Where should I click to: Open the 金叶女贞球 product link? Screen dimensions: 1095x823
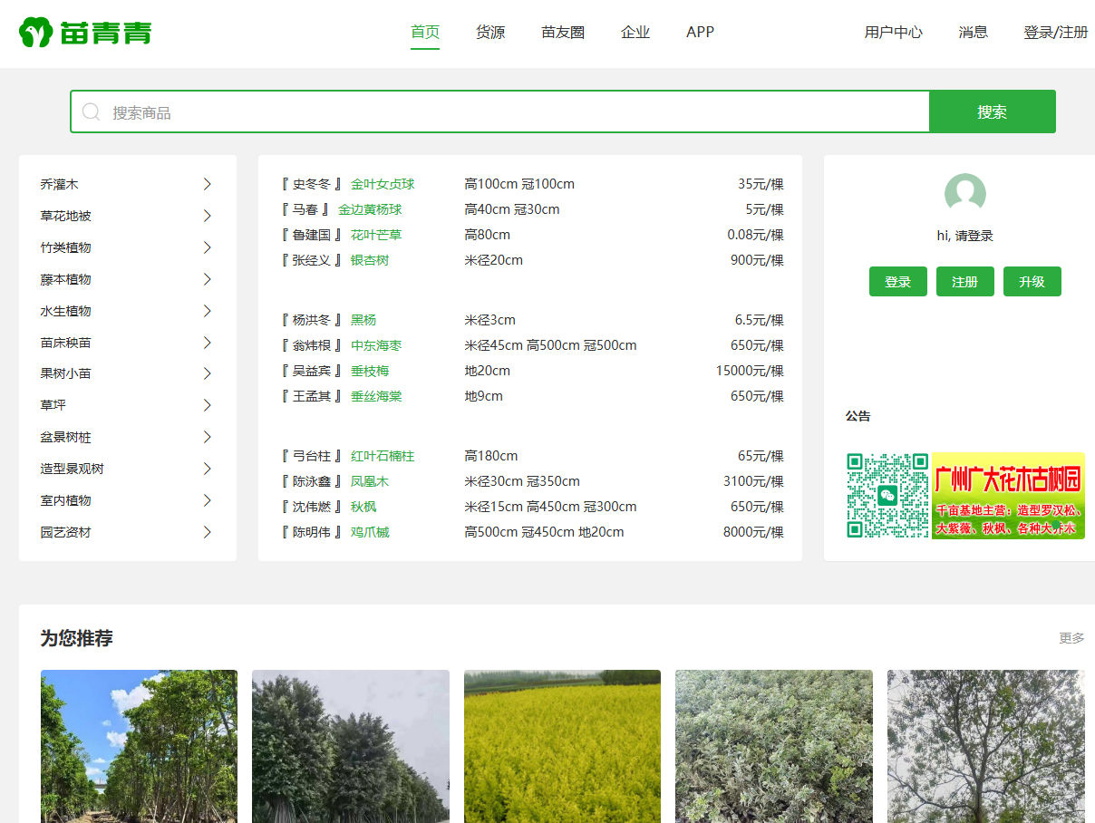point(383,184)
